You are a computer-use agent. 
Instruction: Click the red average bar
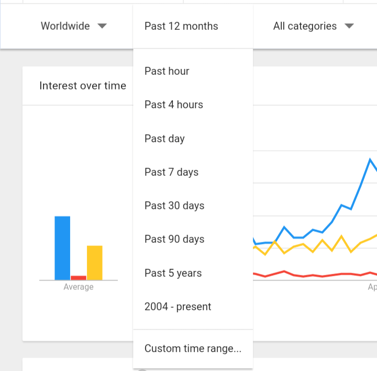(x=79, y=278)
